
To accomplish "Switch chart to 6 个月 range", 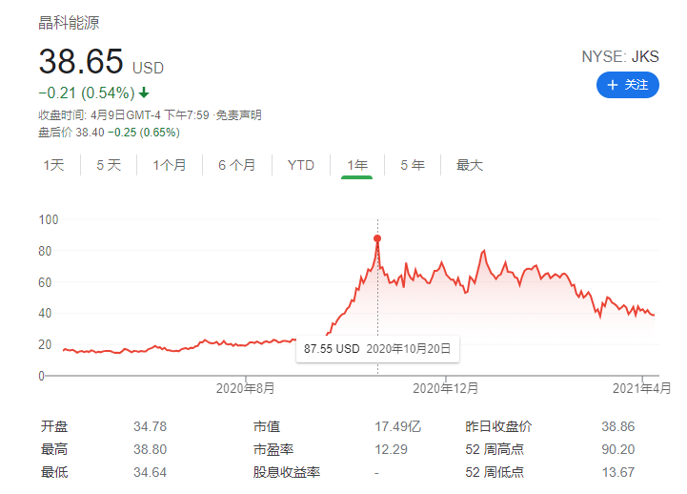I will coord(236,165).
